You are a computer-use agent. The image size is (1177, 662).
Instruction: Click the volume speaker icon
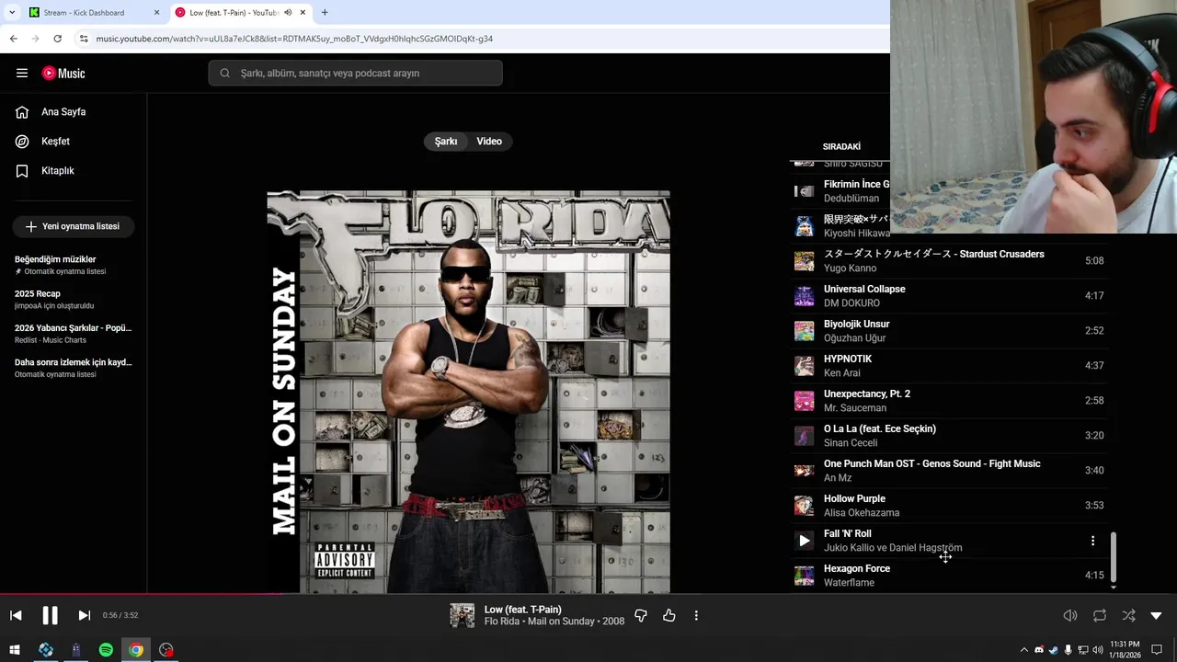click(x=1070, y=616)
